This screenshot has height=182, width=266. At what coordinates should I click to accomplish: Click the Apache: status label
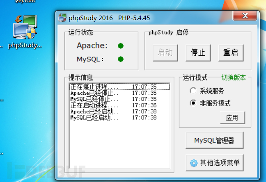(x=92, y=45)
